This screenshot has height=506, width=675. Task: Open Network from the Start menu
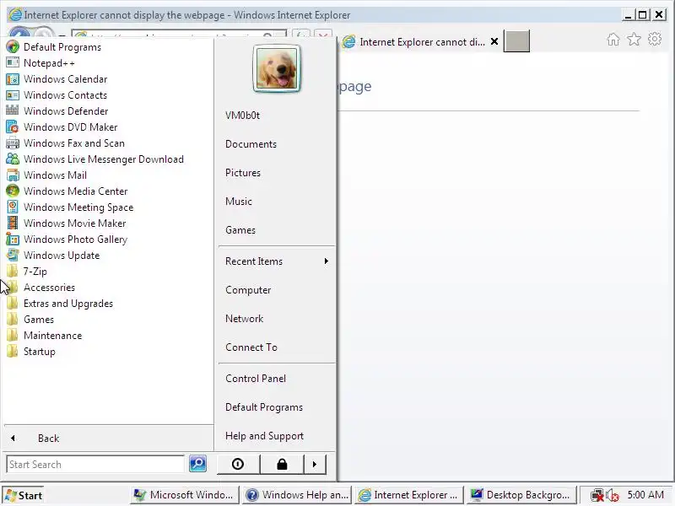tap(244, 319)
